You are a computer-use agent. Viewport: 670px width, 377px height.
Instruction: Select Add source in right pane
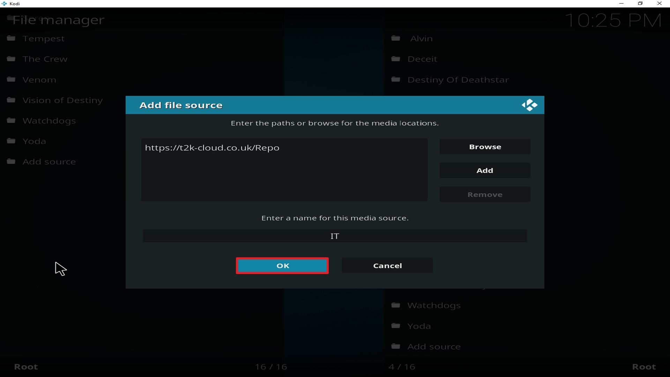tap(434, 347)
